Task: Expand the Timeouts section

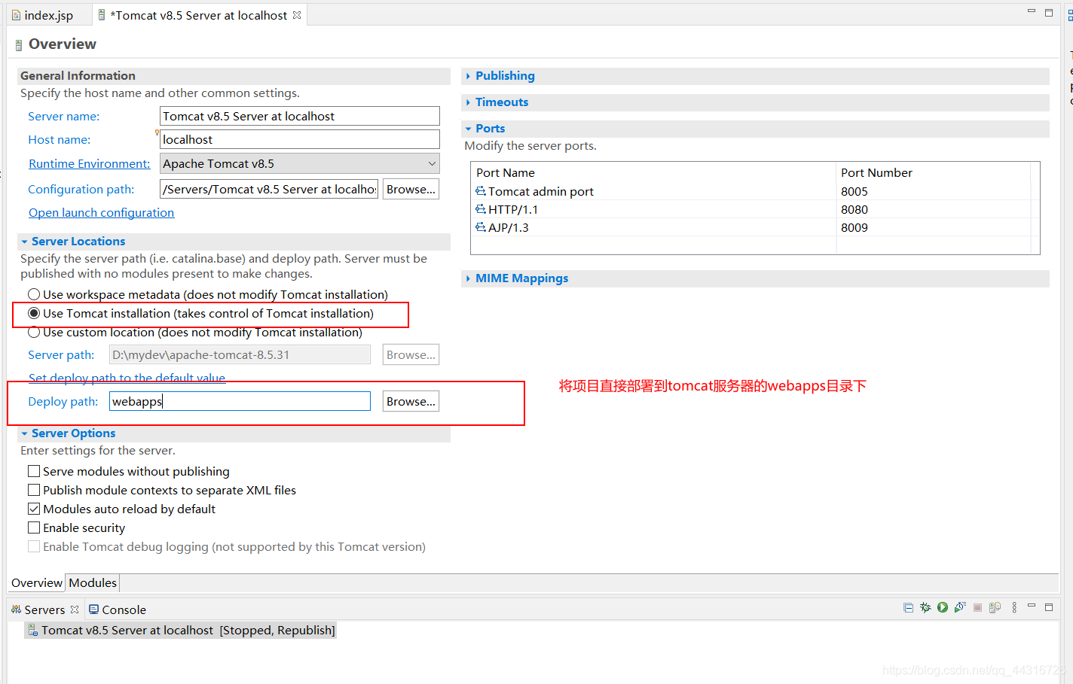Action: [468, 102]
